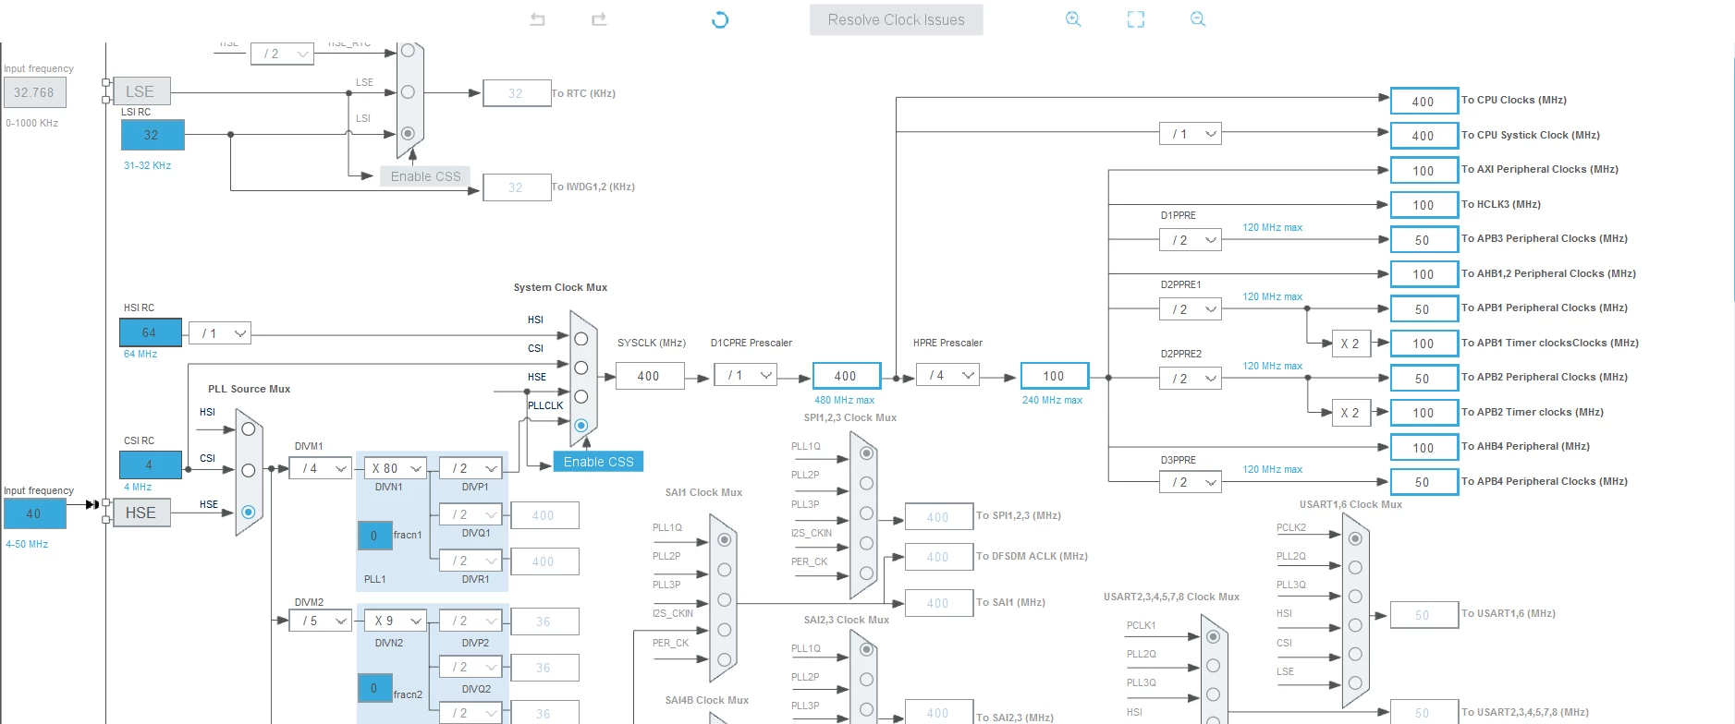Open the DIVN2 X 9 dropdown
1735x724 pixels.
coord(396,621)
